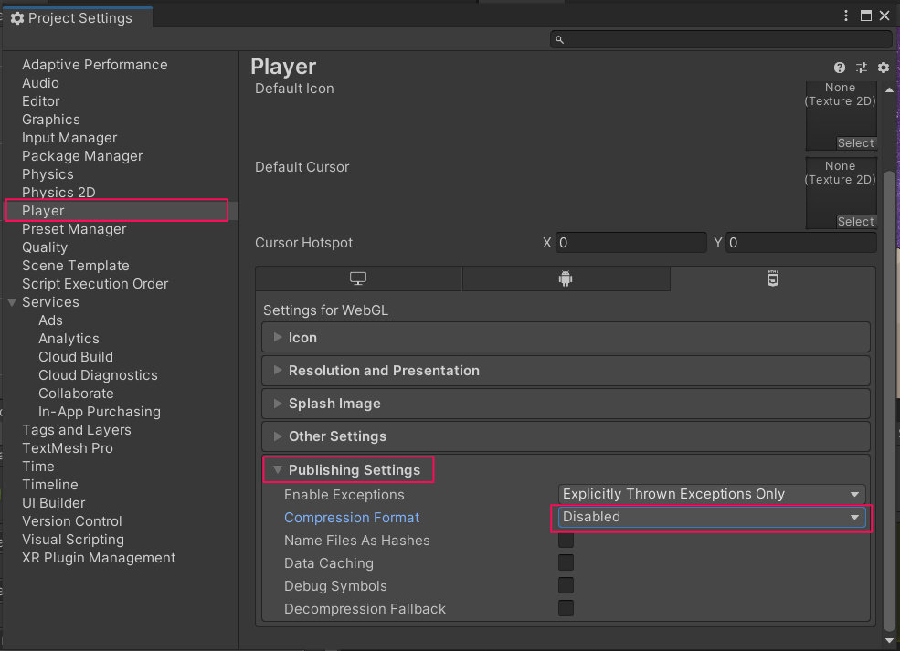Select the Physics 2D category
This screenshot has width=900, height=651.
coord(58,192)
